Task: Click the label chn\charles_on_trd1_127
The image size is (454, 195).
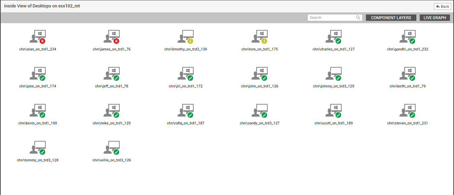Action: [x=334, y=49]
